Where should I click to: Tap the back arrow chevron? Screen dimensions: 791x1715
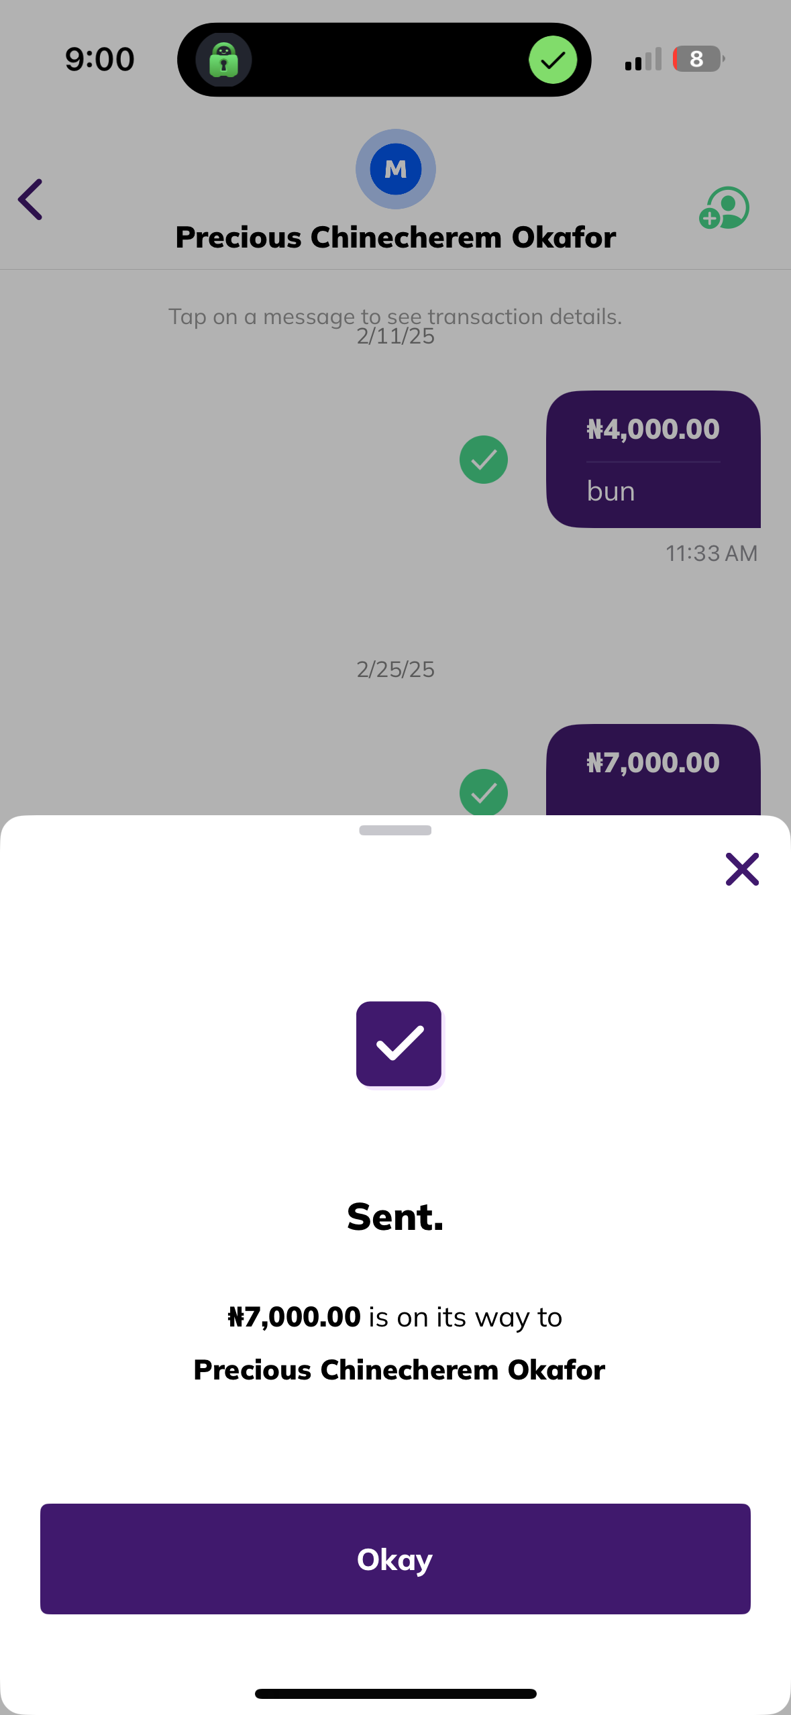coord(31,199)
